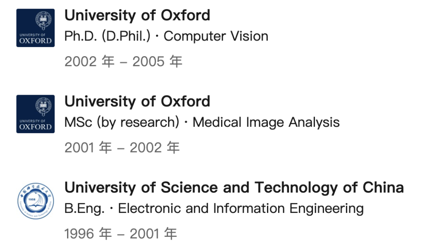This screenshot has height=248, width=447.
Task: Click the 1996 年 start year
Action: pos(88,234)
